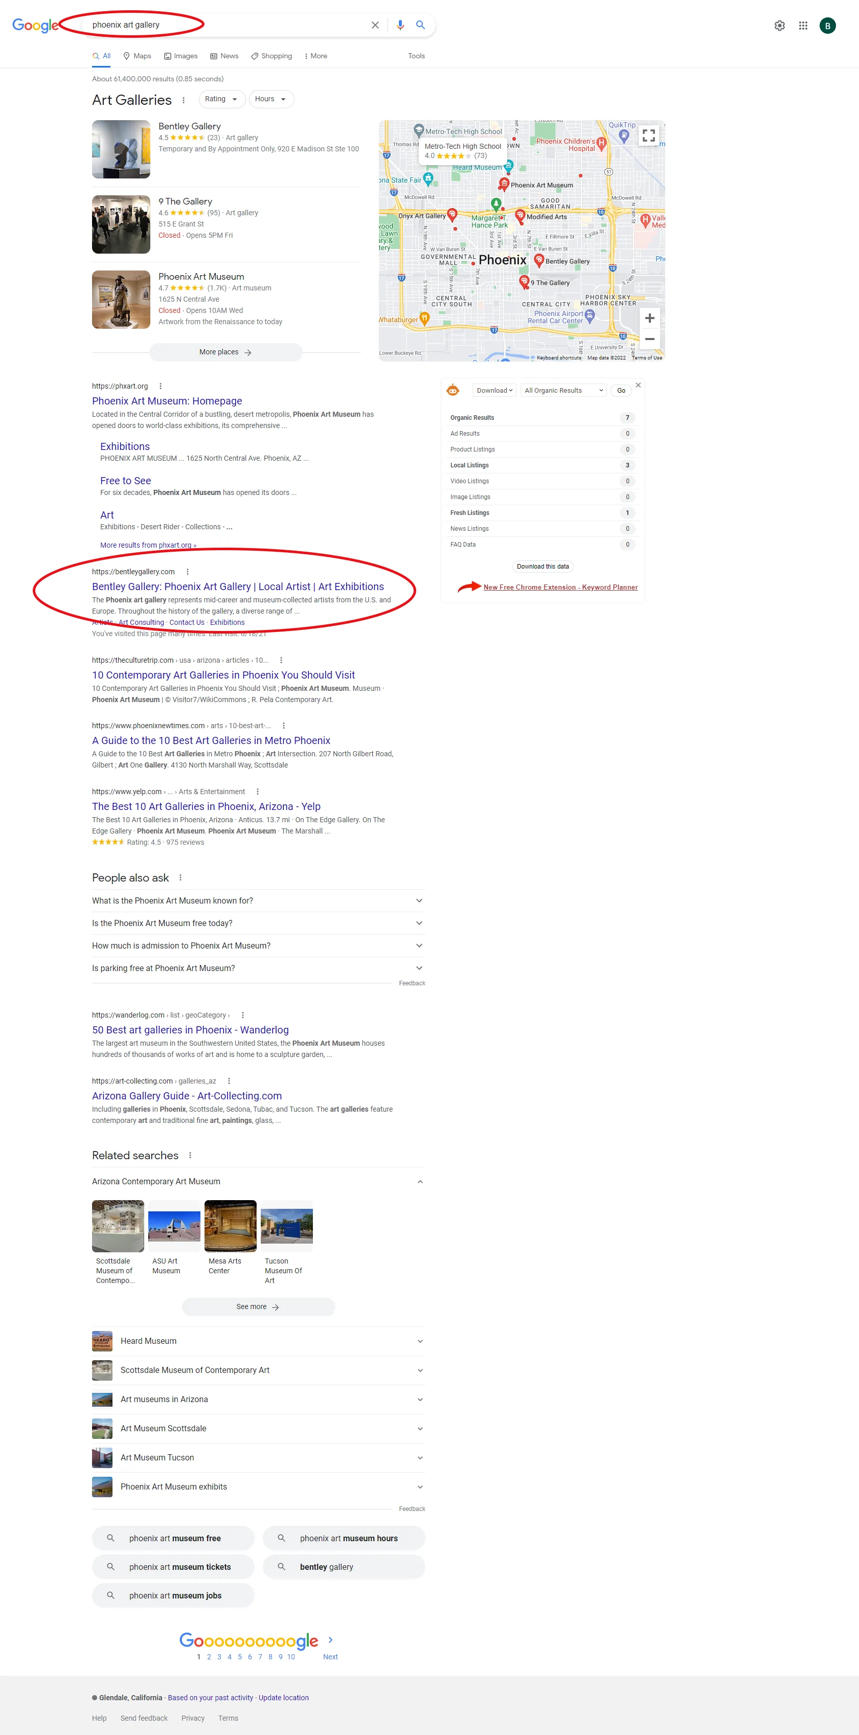Open The Best 10 Art Galleries Yelp result
The height and width of the screenshot is (1735, 859).
(206, 806)
